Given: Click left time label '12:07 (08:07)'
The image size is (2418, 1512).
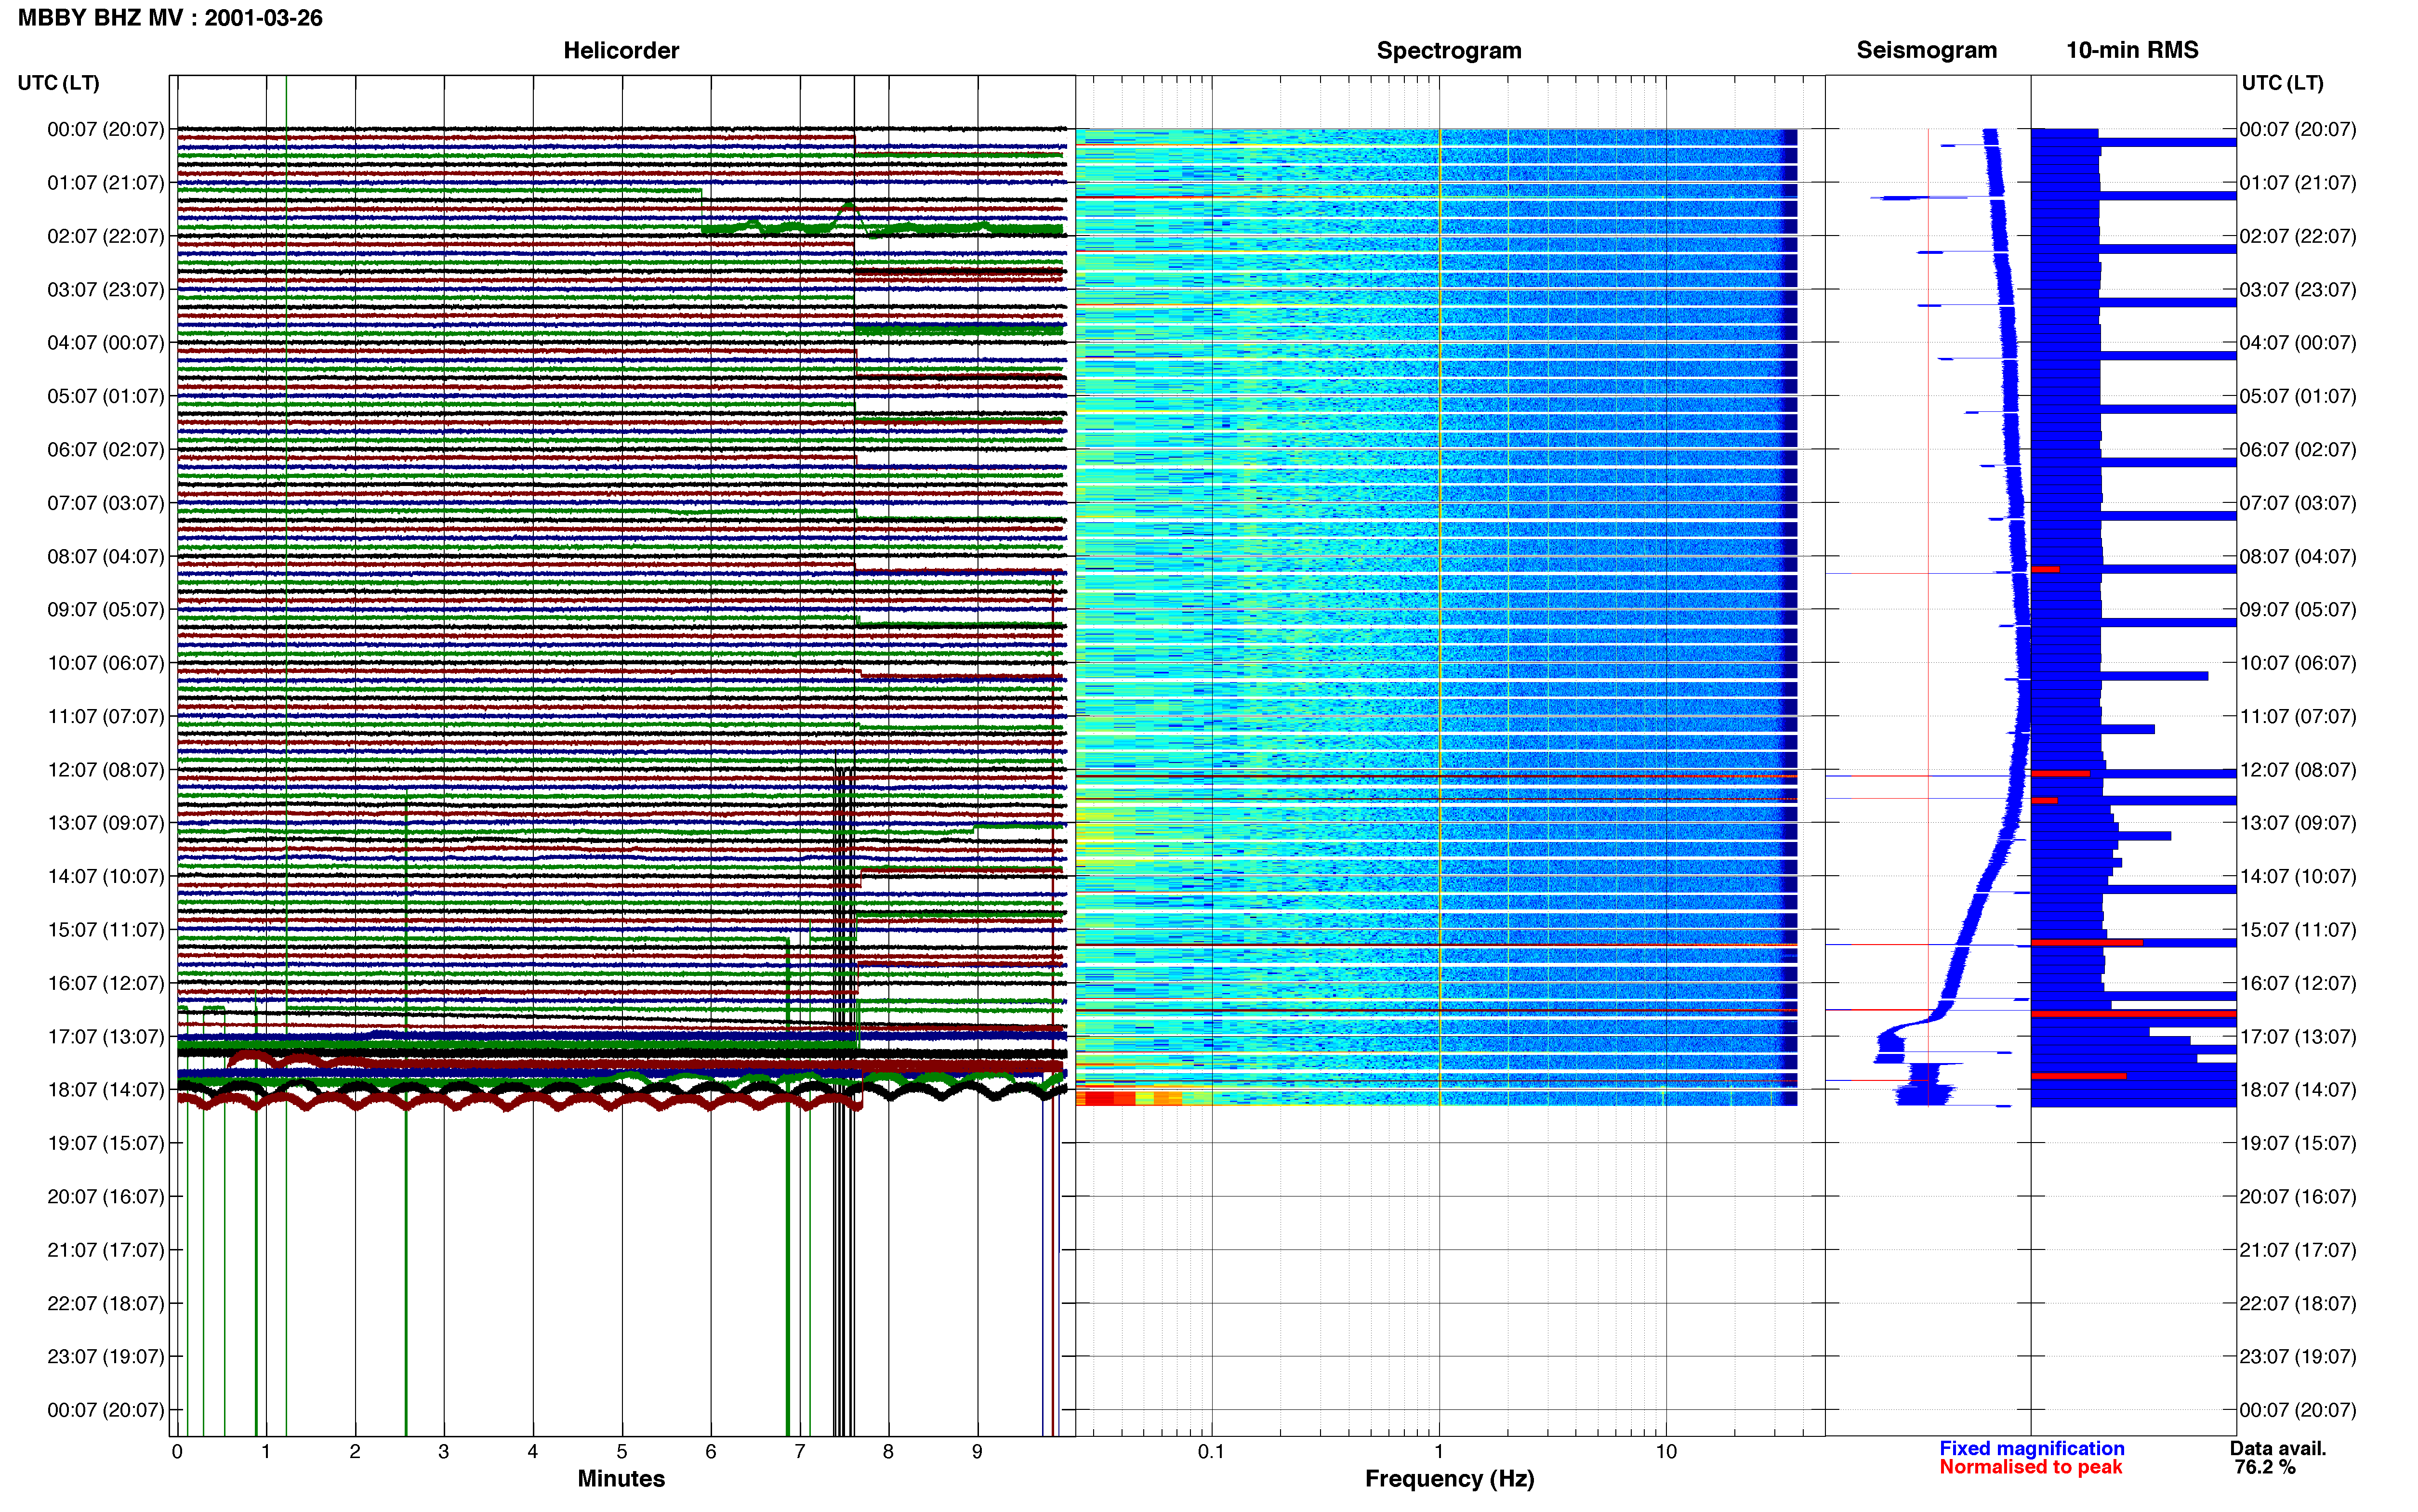Looking at the screenshot, I should (x=105, y=770).
